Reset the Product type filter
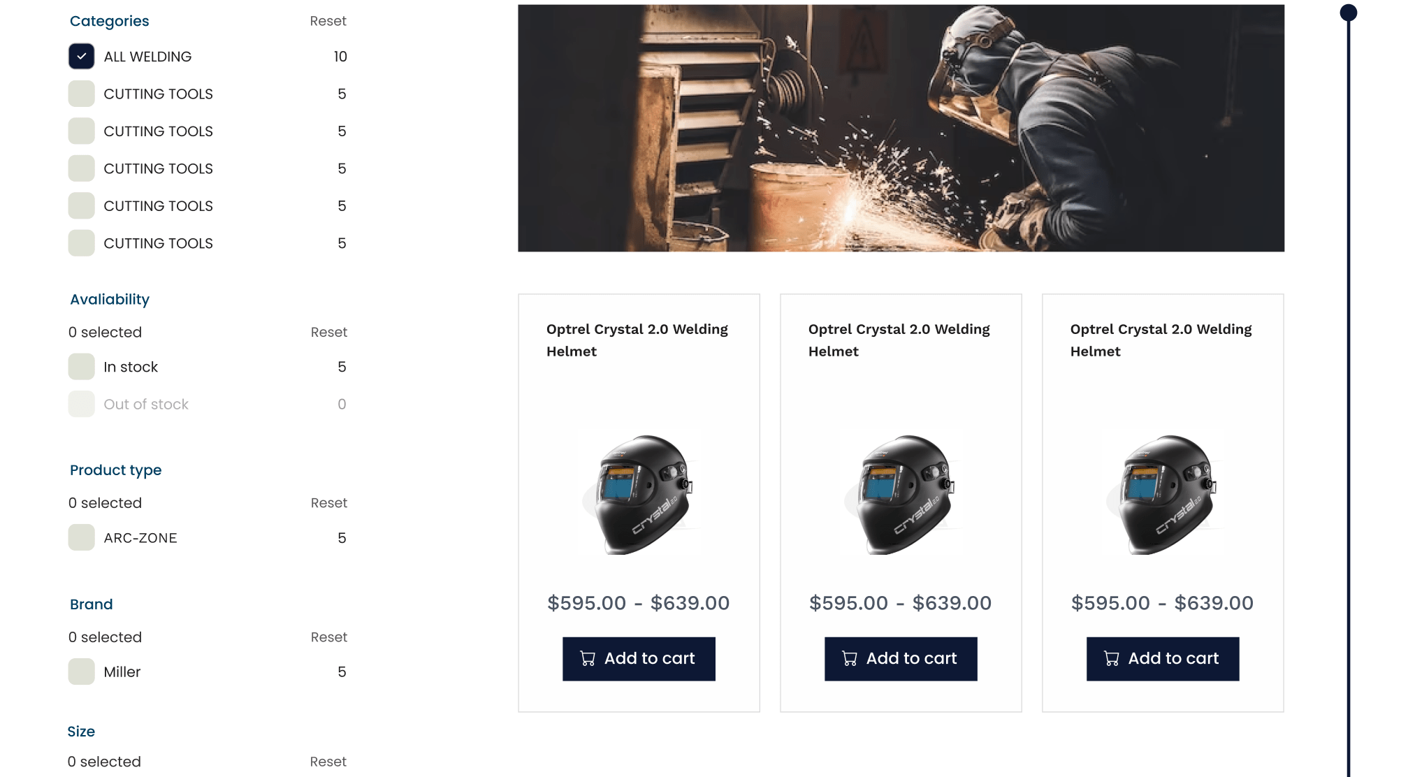The image size is (1408, 777). (328, 503)
